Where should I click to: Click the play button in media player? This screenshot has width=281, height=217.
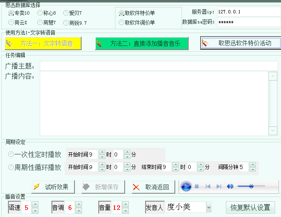186,187
